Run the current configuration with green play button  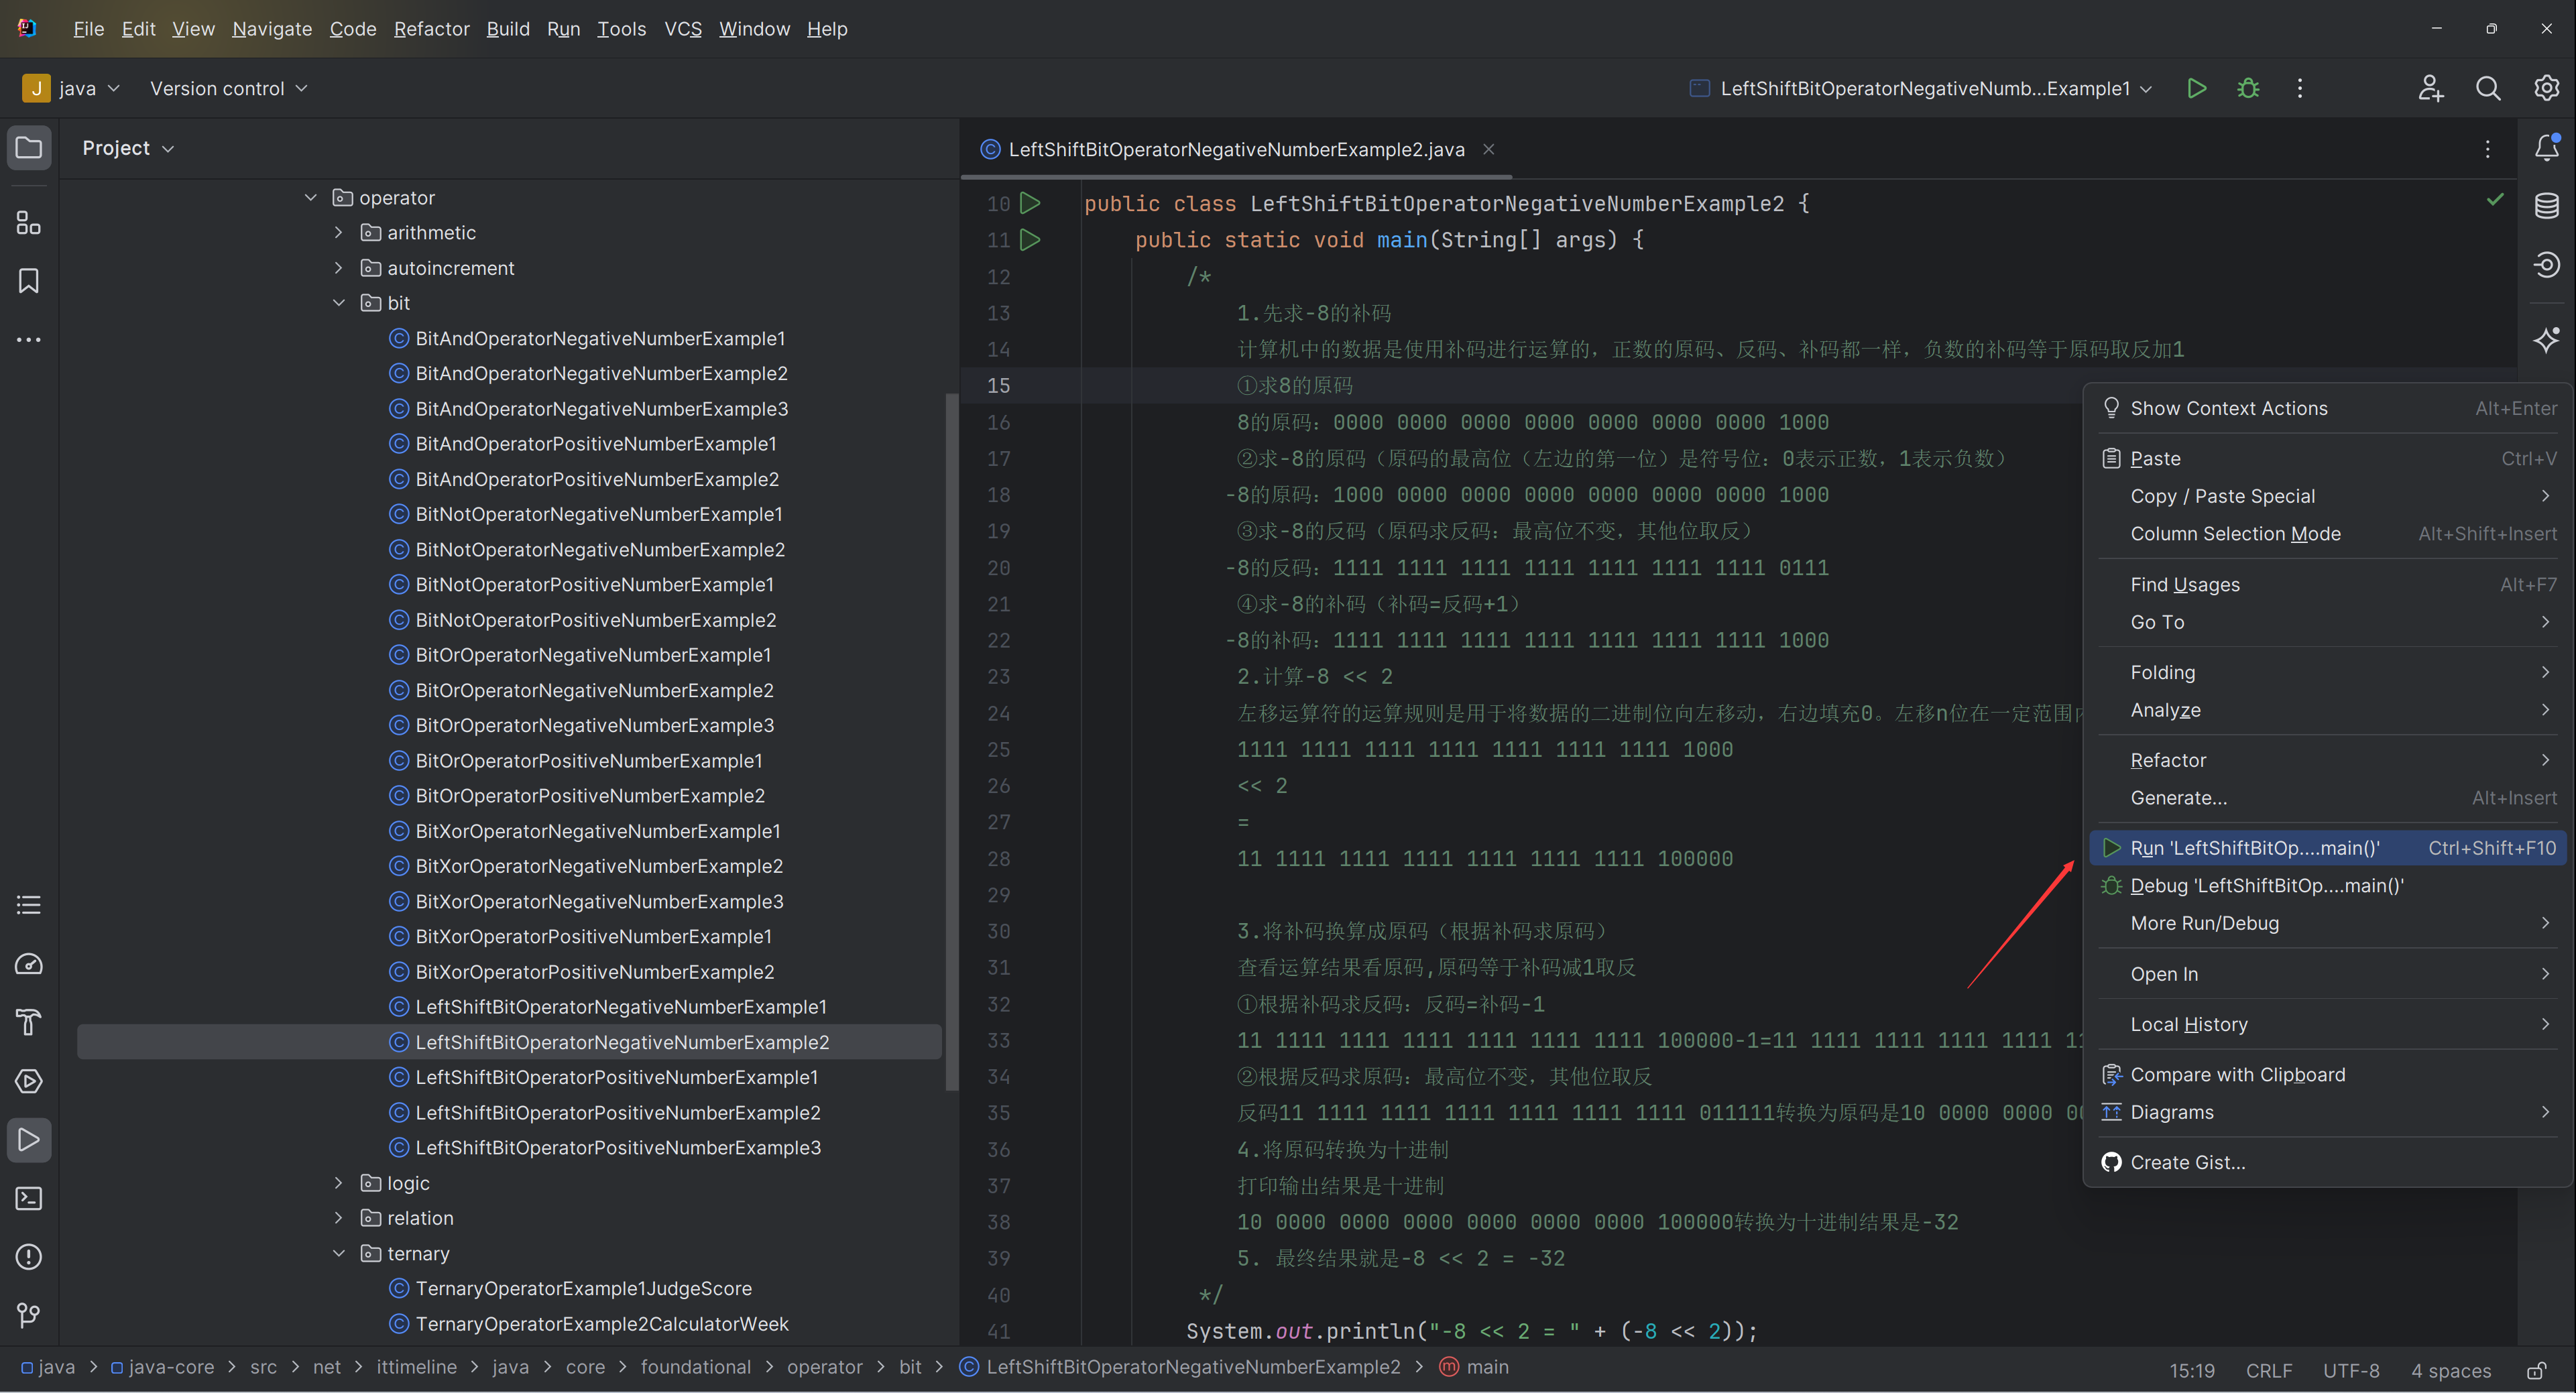coord(2197,89)
